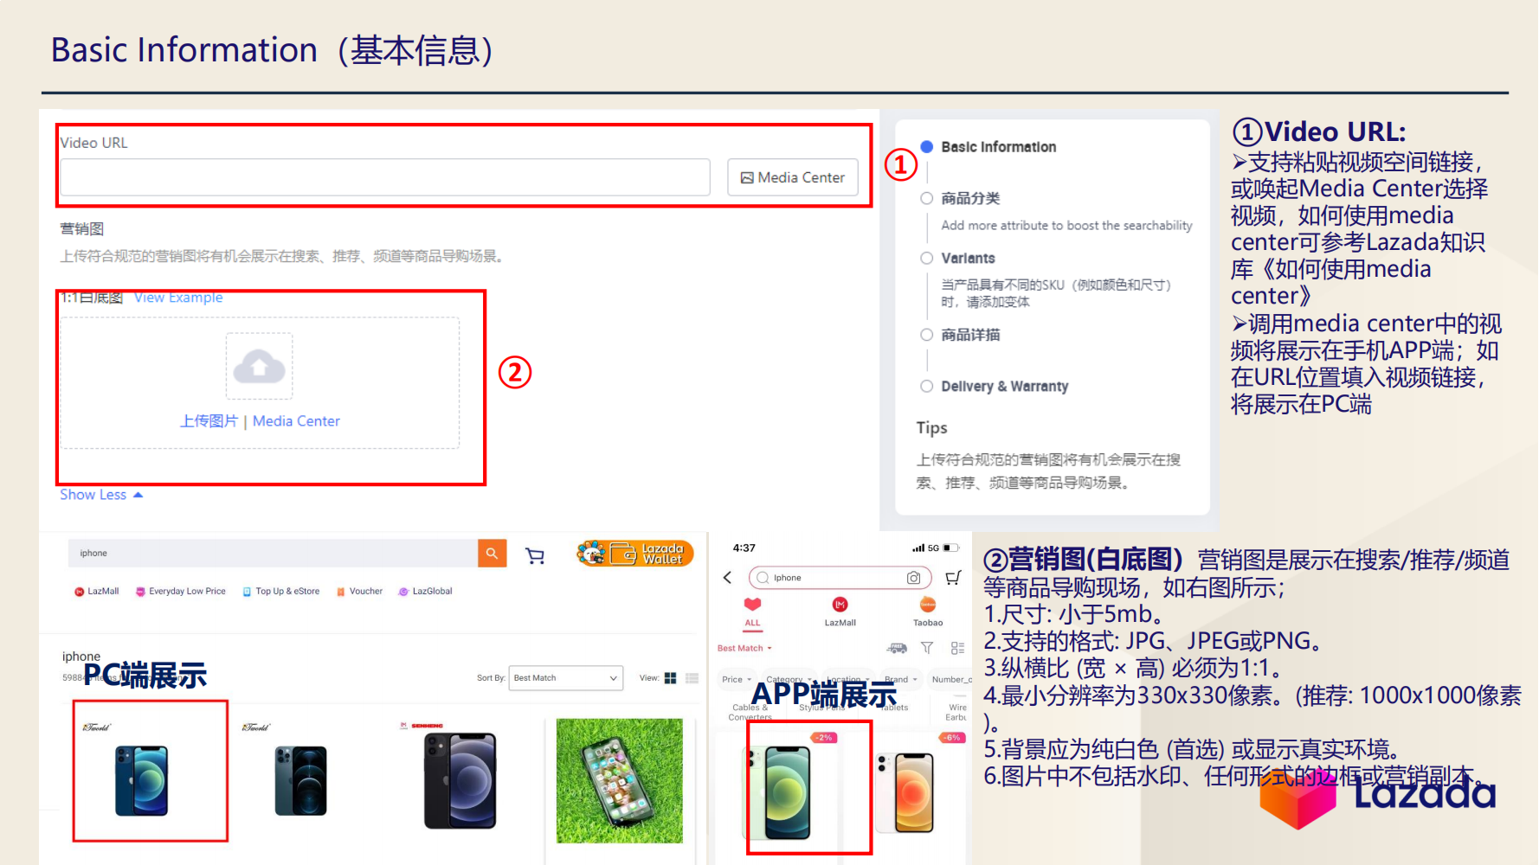
Task: Open the cart icon in the app header
Action: 953,577
